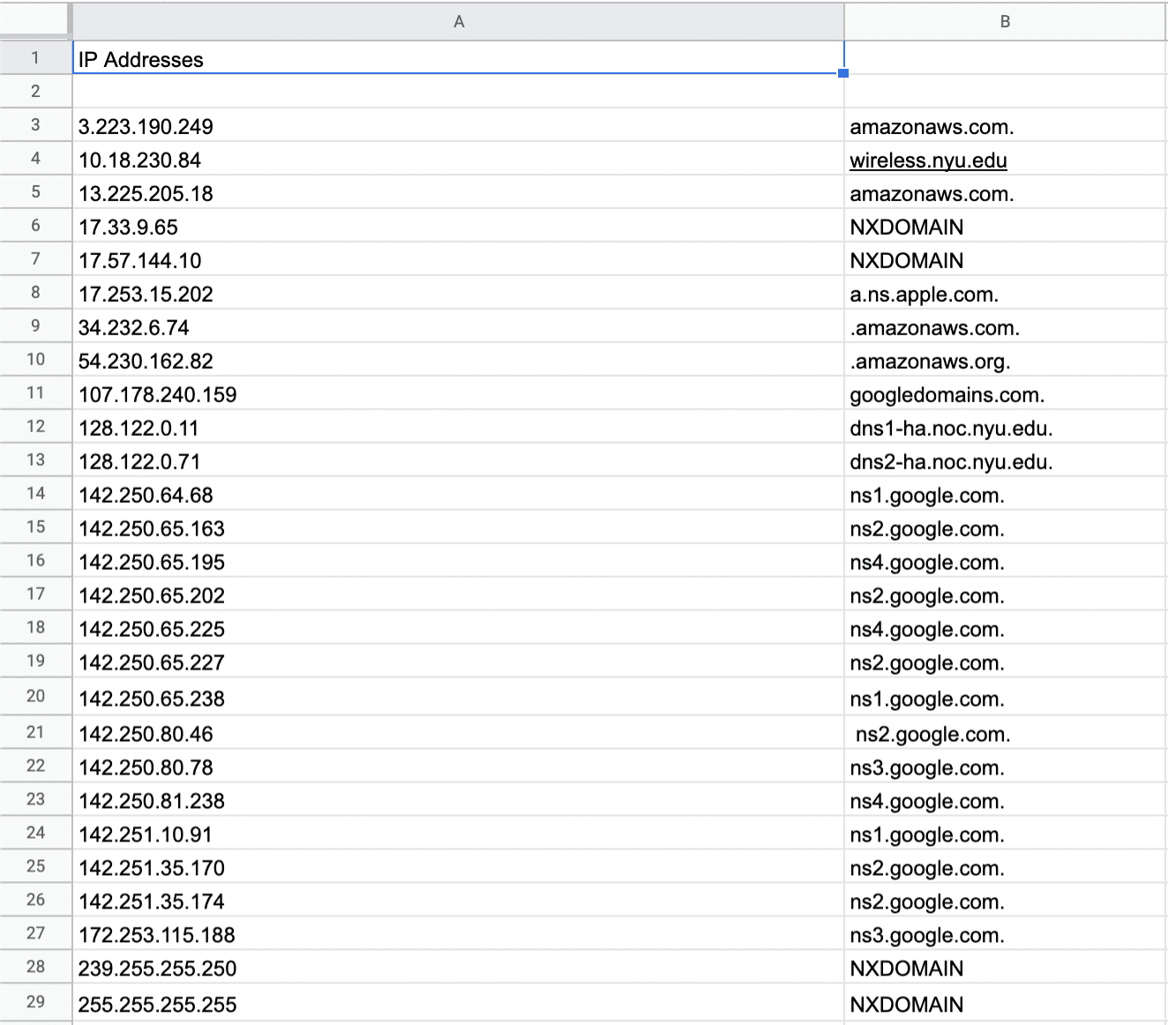Select ns1.google.com. cell in row 14
The width and height of the screenshot is (1168, 1025).
(x=1006, y=495)
